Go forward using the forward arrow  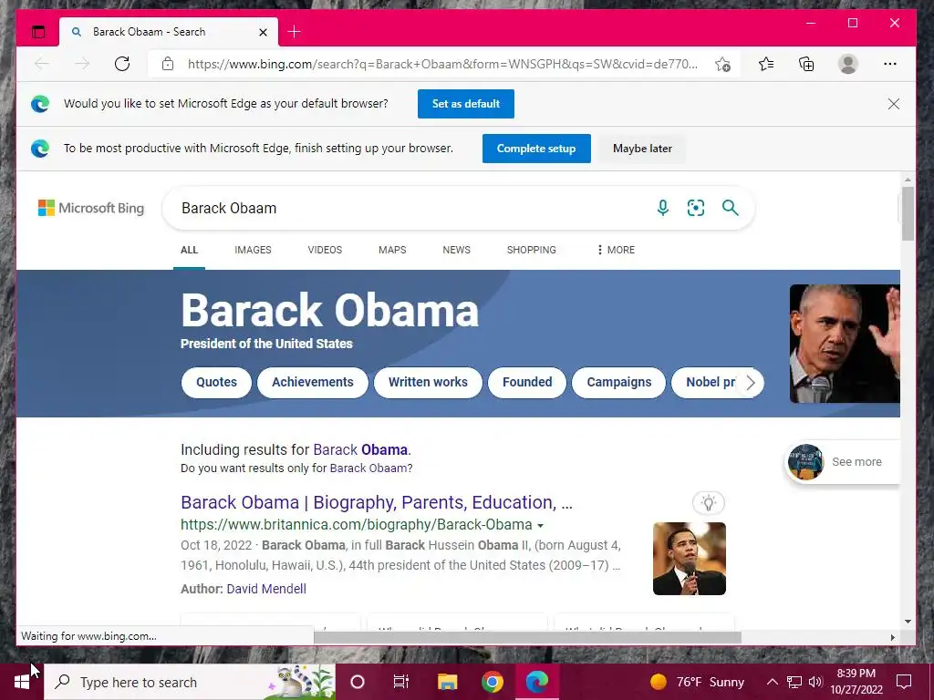82,64
